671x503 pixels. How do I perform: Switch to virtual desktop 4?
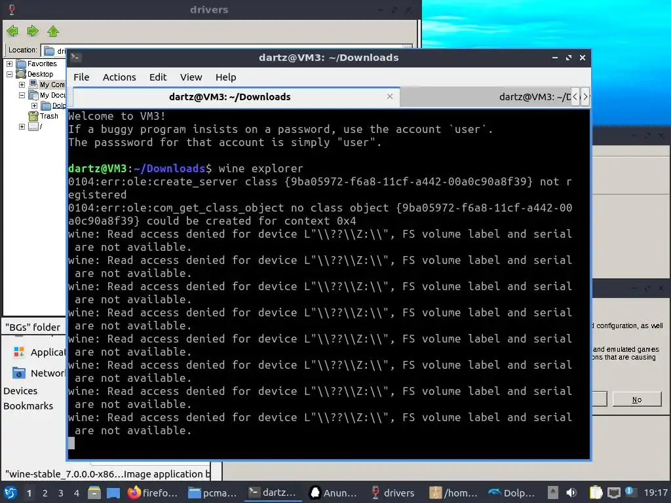tap(77, 493)
